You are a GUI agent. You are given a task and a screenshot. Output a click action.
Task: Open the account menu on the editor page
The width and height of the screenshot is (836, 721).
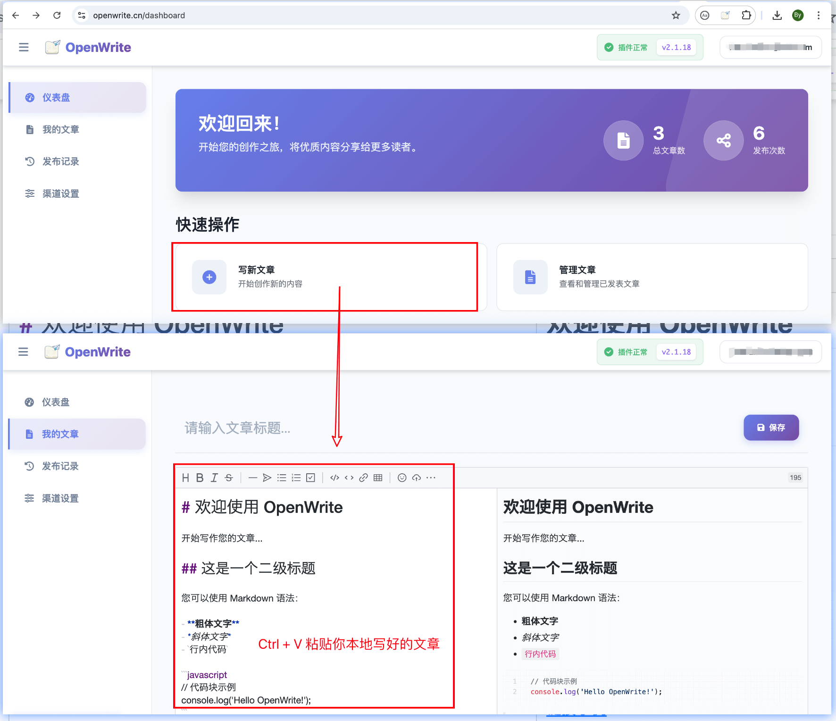point(770,352)
